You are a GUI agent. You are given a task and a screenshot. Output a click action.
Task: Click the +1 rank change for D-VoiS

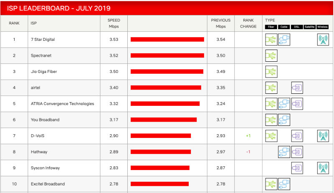click(x=248, y=136)
